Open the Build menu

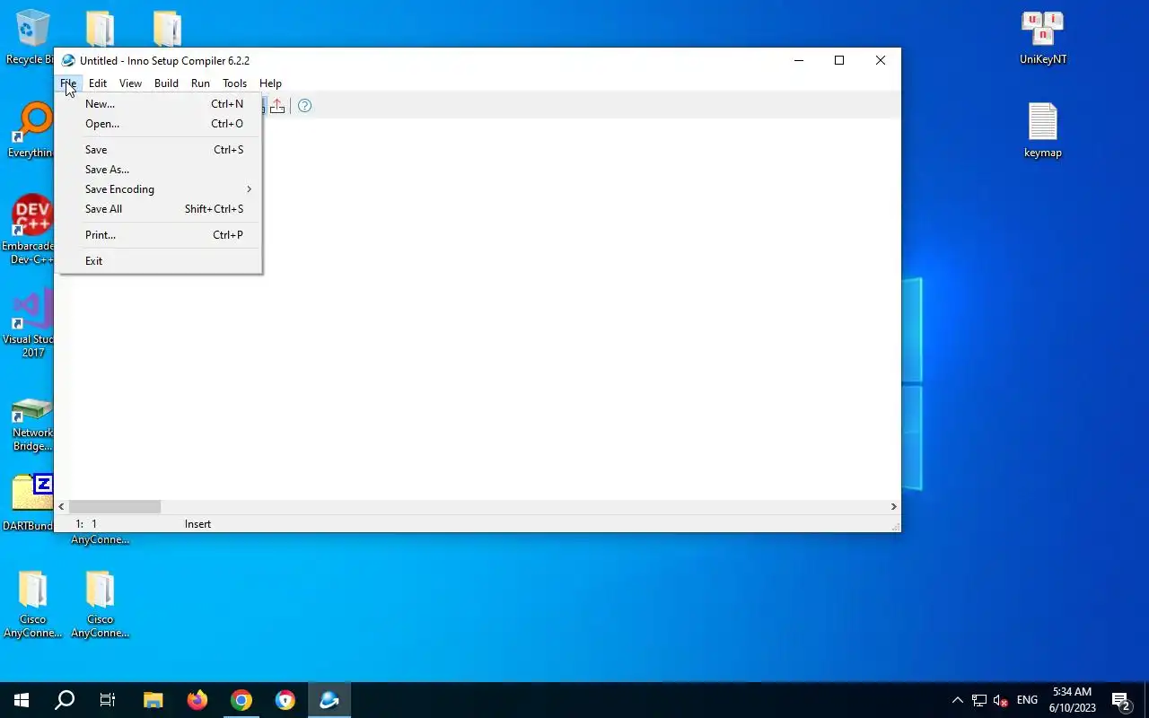click(x=166, y=83)
